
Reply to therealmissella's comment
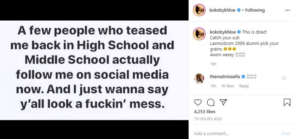pos(244,86)
